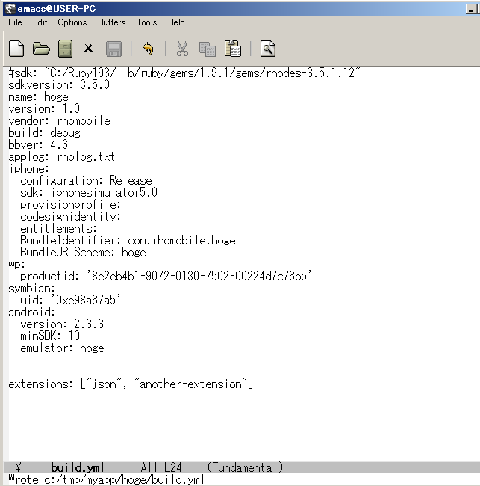Open the Tools menu
Viewport: 480px width, 486px height.
(x=147, y=22)
